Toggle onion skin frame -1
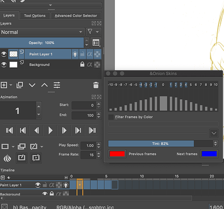The width and height of the screenshot is (224, 209). pyautogui.click(x=156, y=85)
